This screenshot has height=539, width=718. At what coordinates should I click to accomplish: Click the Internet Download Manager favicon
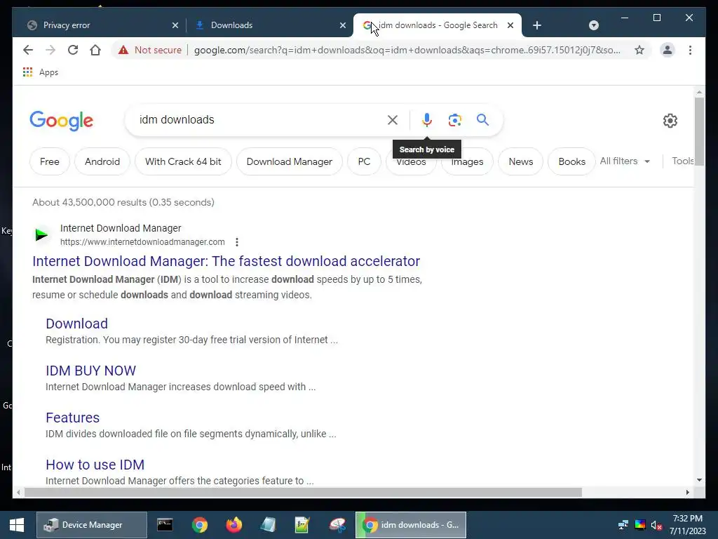coord(41,234)
